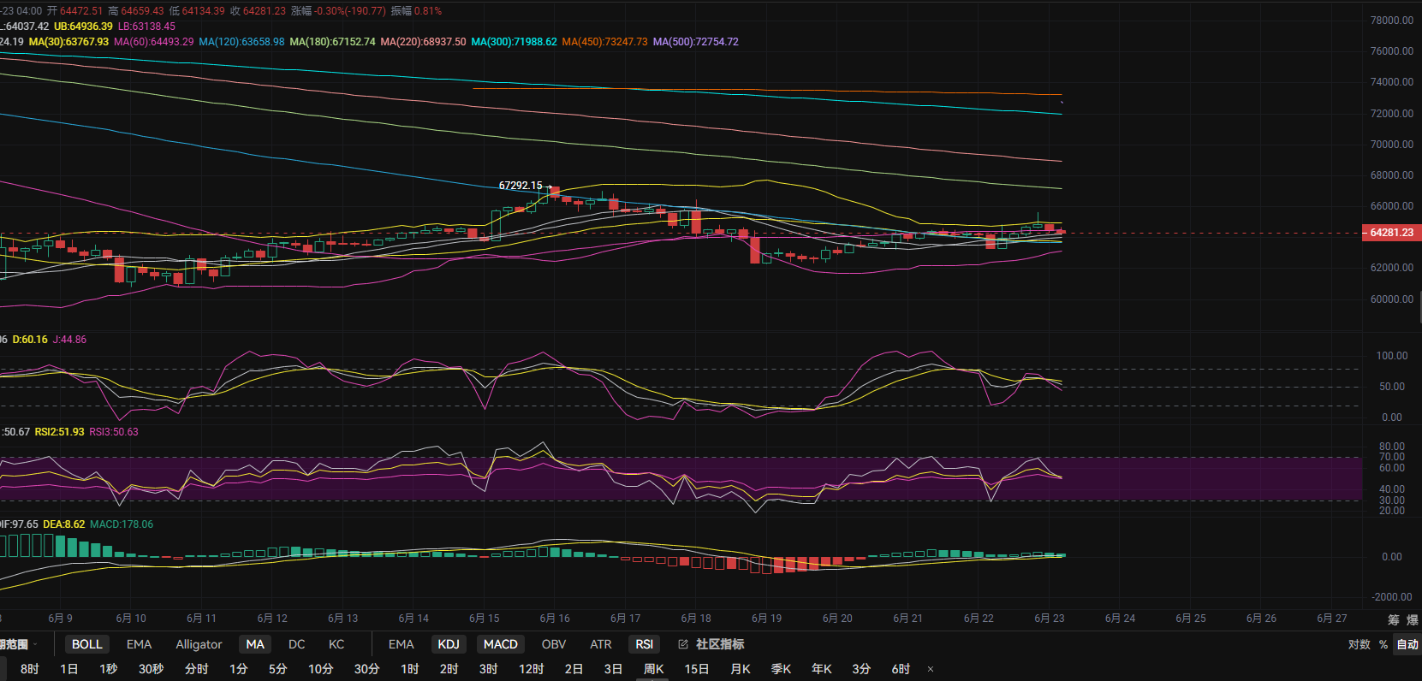Select 自动 auto scale button
Image resolution: width=1422 pixels, height=681 pixels.
coord(1407,644)
